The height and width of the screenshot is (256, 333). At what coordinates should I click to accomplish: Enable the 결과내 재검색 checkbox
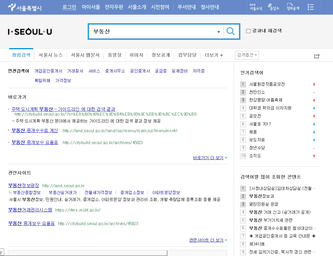click(x=248, y=31)
